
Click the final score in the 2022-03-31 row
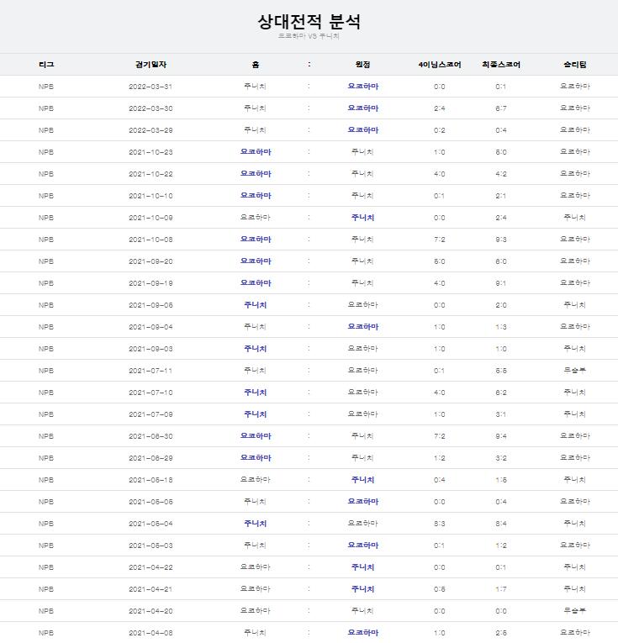pos(501,87)
